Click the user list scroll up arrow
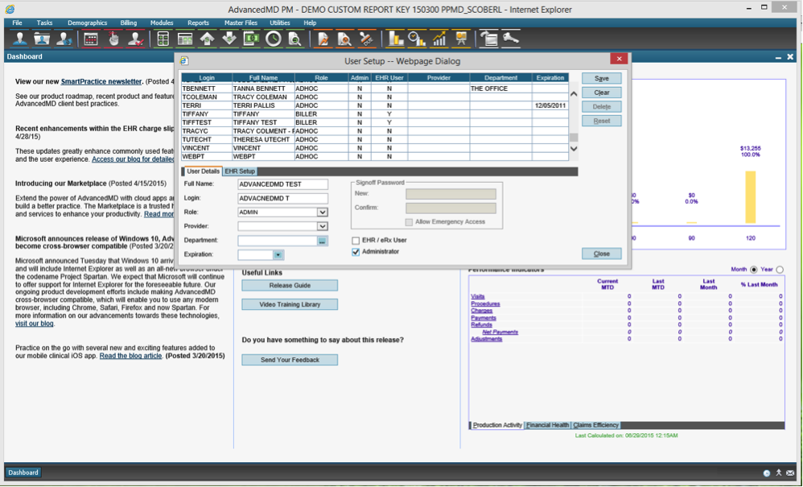 574,94
